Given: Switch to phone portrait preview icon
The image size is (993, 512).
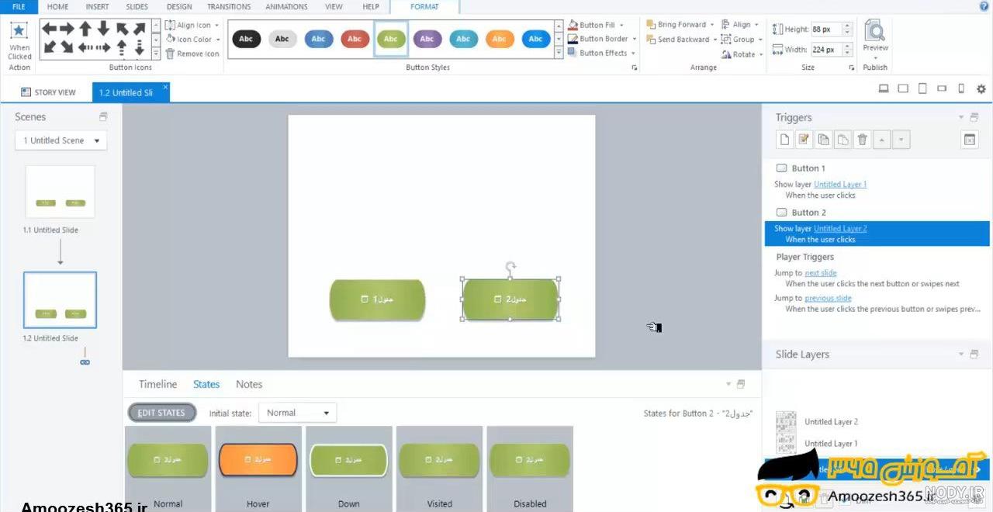Looking at the screenshot, I should [961, 89].
